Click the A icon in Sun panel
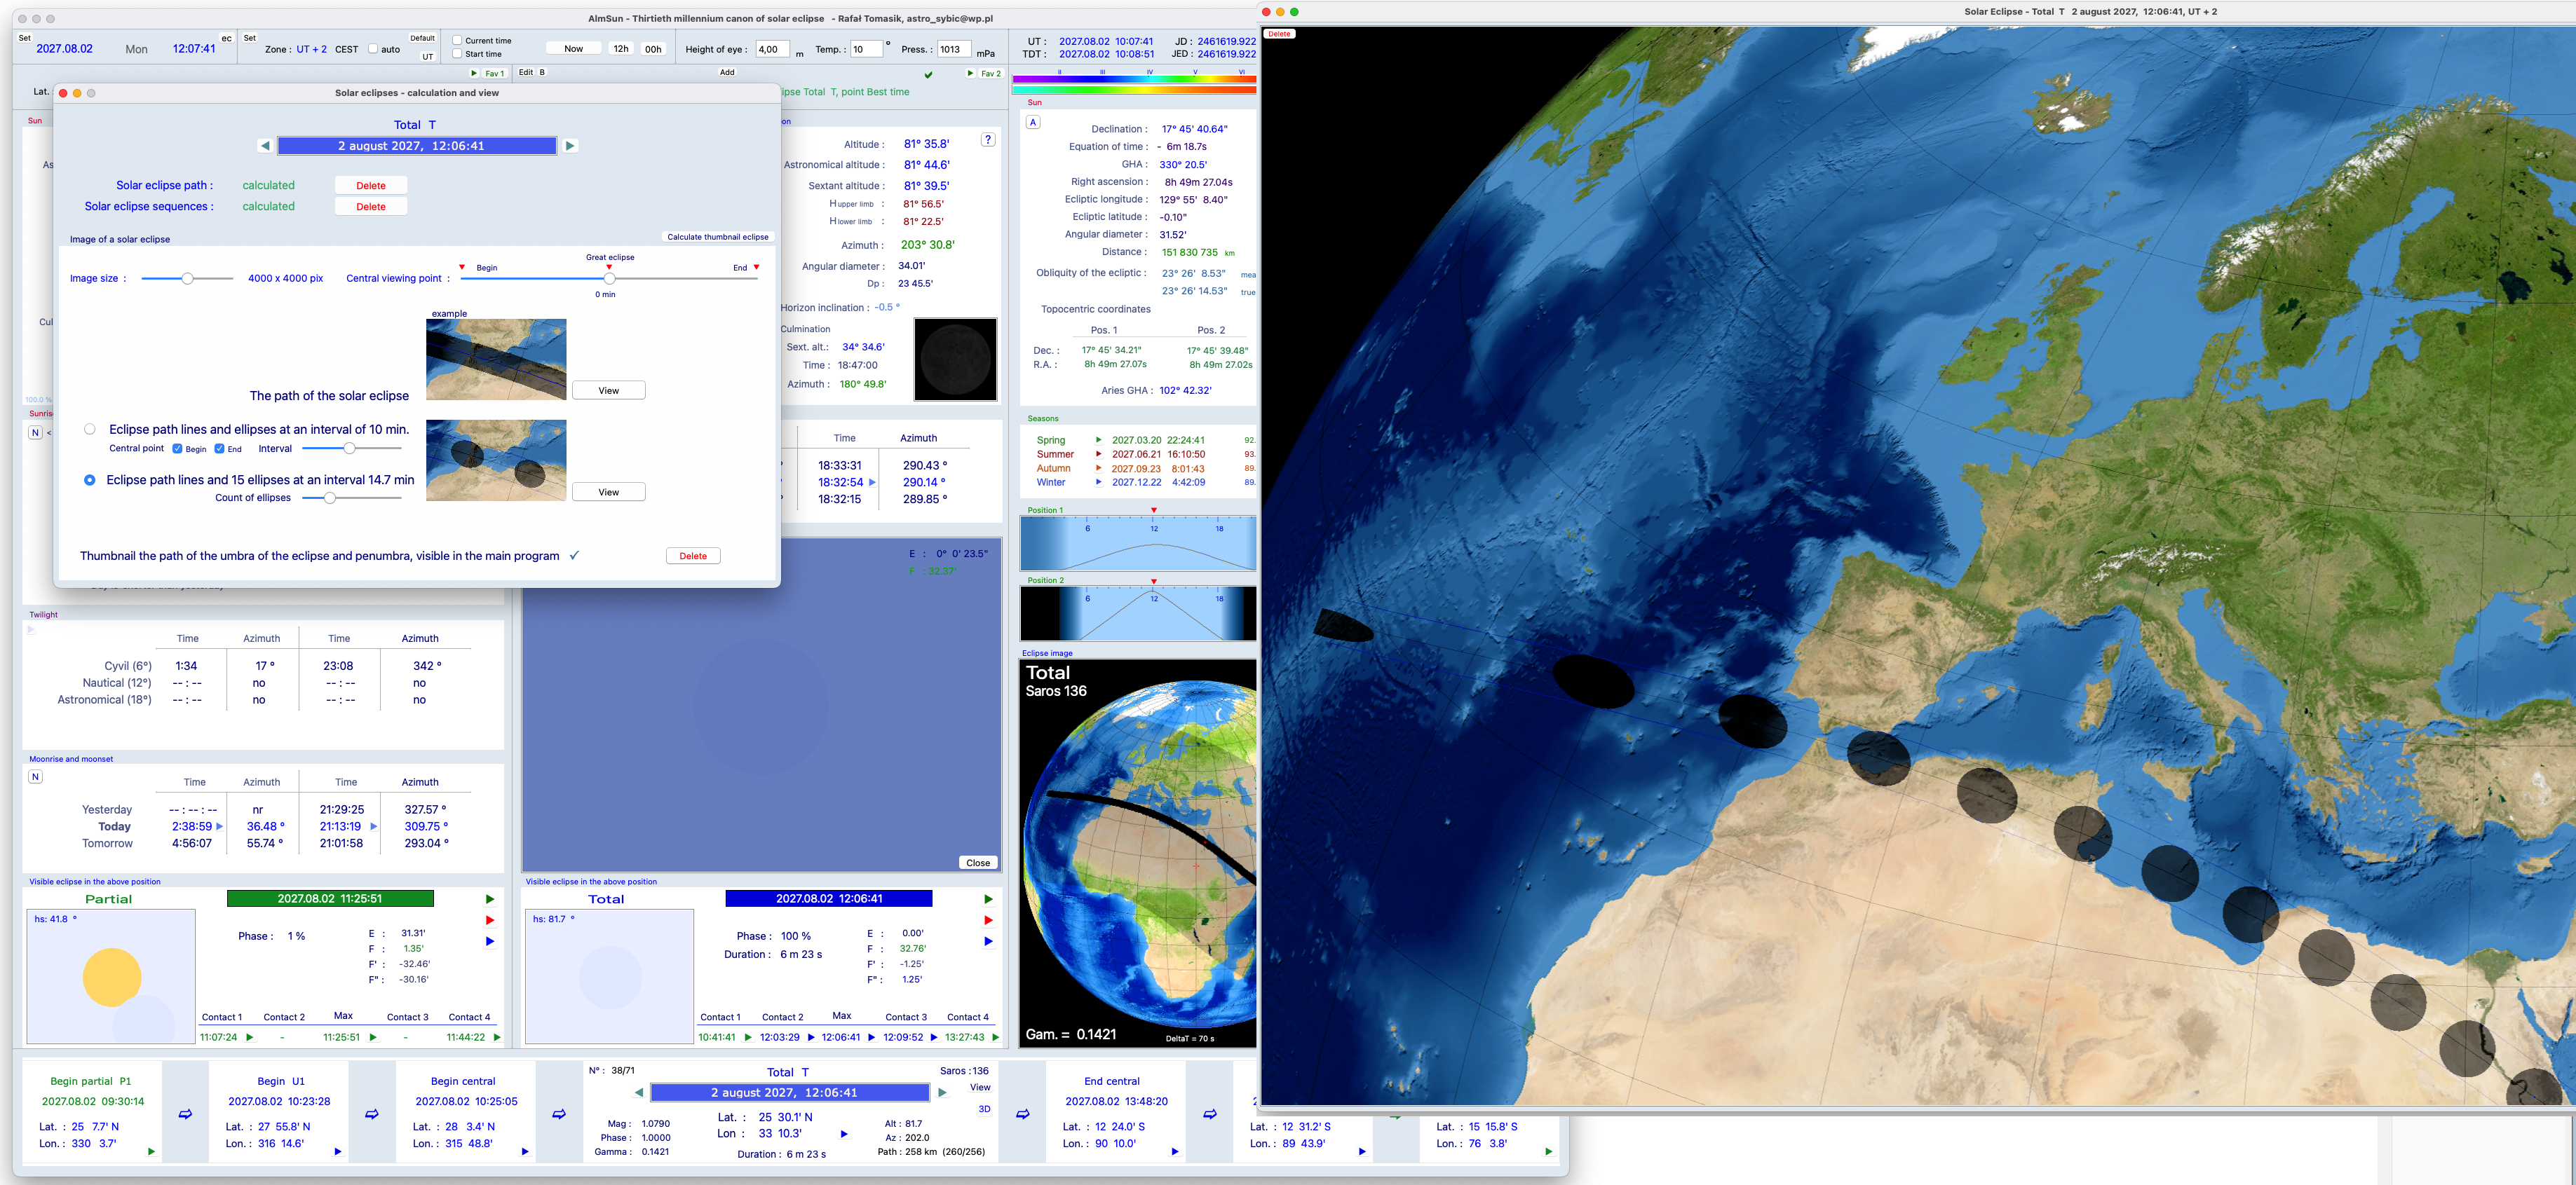 tap(1033, 122)
